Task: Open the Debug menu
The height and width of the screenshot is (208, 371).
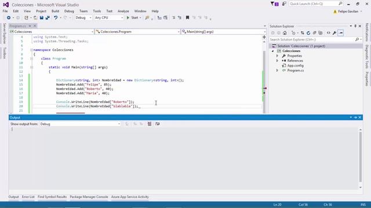Action: tap(69, 11)
